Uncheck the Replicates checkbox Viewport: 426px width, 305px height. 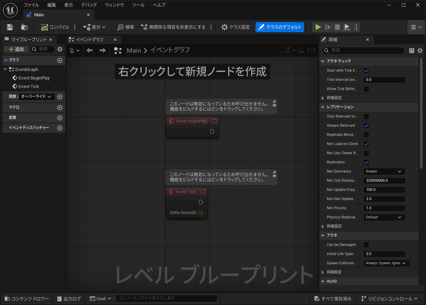coord(366,162)
